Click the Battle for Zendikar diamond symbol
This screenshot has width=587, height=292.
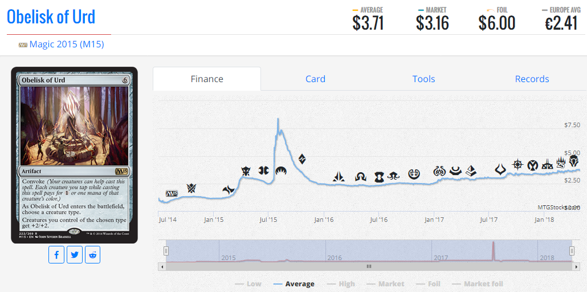302,159
